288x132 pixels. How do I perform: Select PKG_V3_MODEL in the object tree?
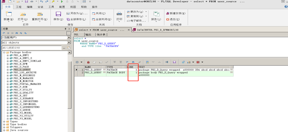[23, 119]
